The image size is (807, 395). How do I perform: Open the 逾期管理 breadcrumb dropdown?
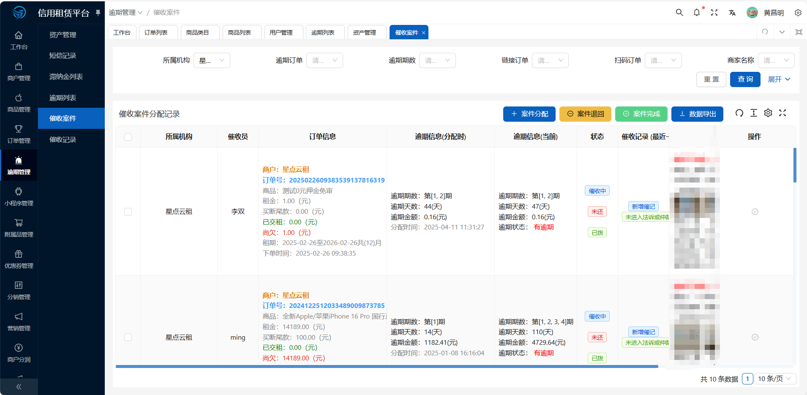(125, 13)
